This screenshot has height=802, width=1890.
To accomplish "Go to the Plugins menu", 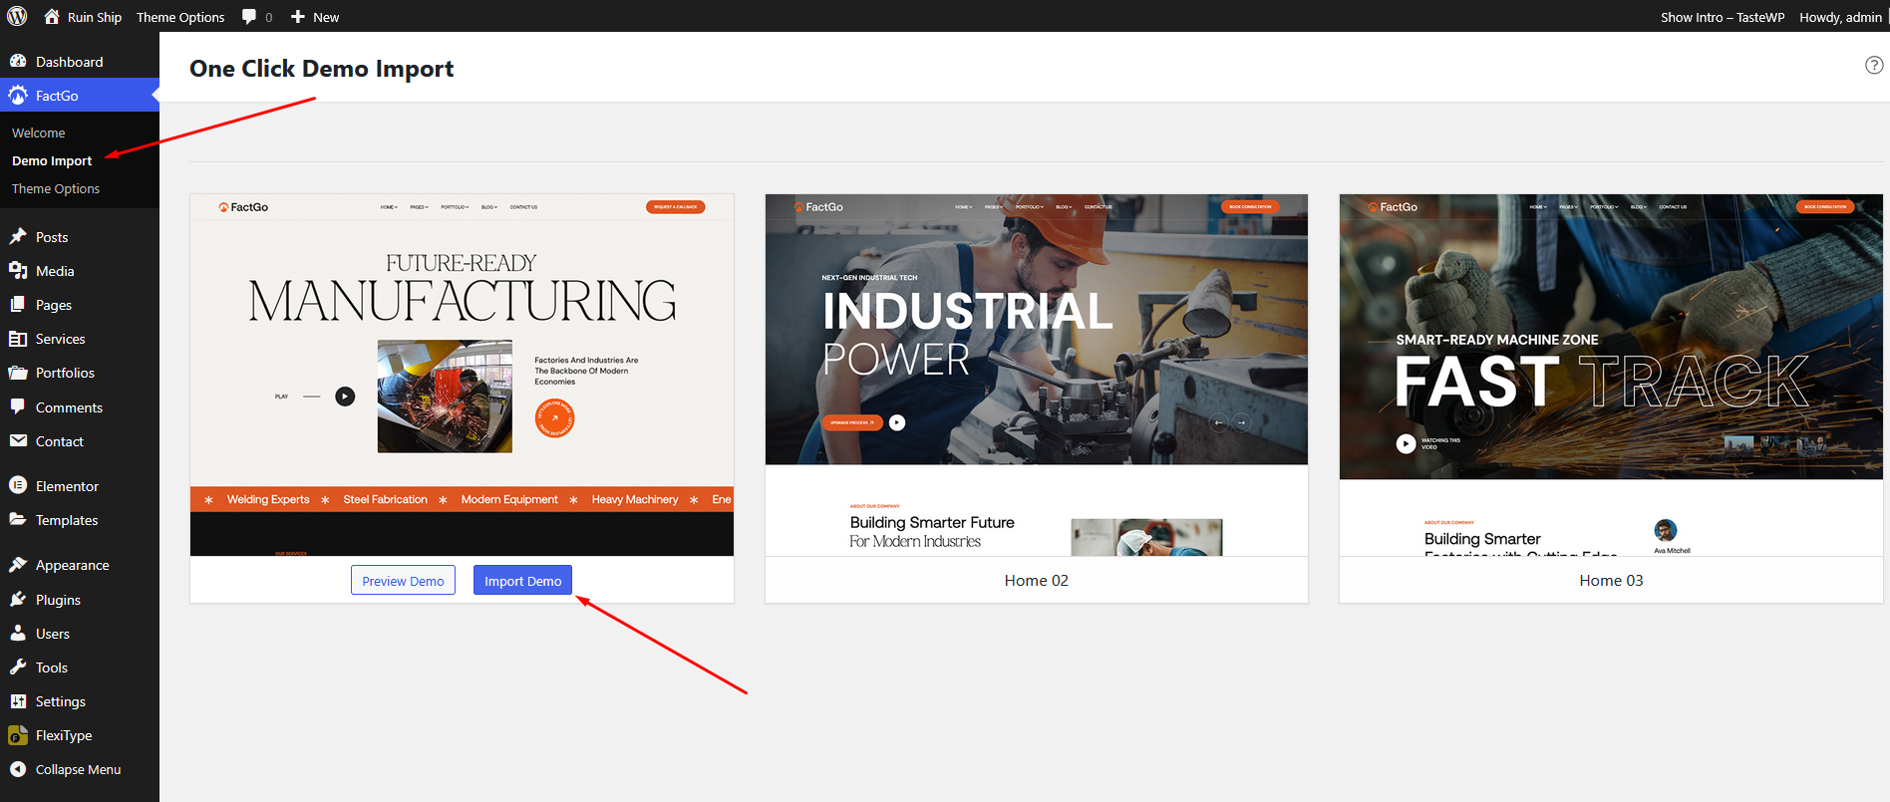I will [80, 600].
